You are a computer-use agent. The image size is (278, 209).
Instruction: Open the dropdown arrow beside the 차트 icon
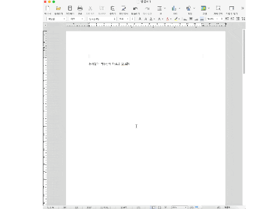tap(180, 8)
